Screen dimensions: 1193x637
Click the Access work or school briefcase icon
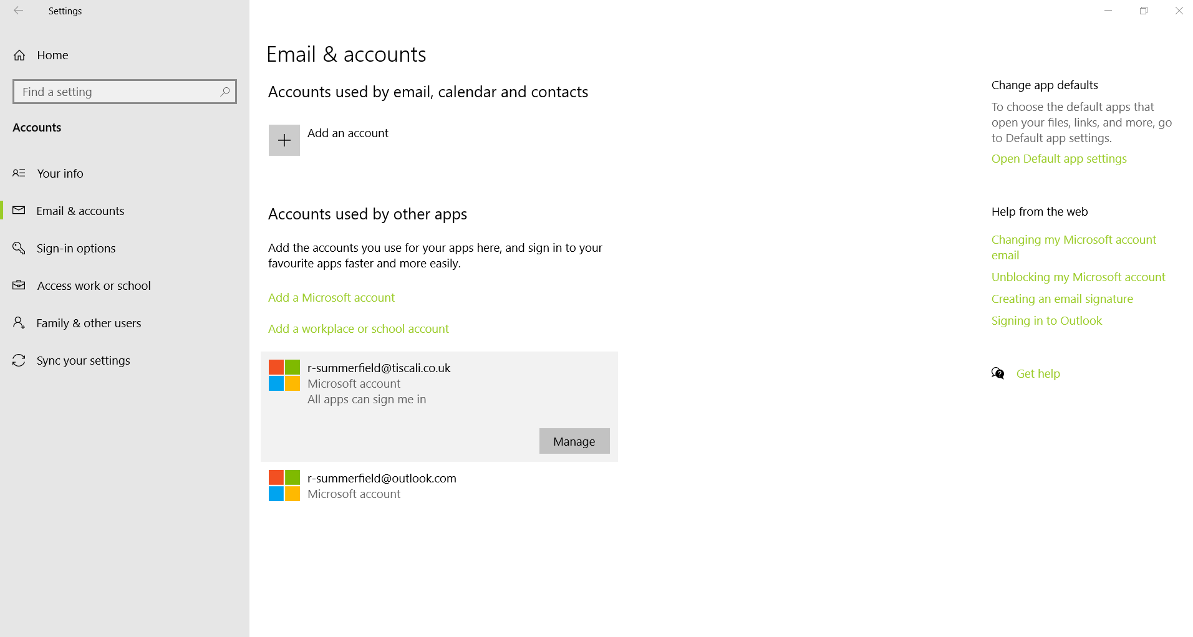coord(19,285)
